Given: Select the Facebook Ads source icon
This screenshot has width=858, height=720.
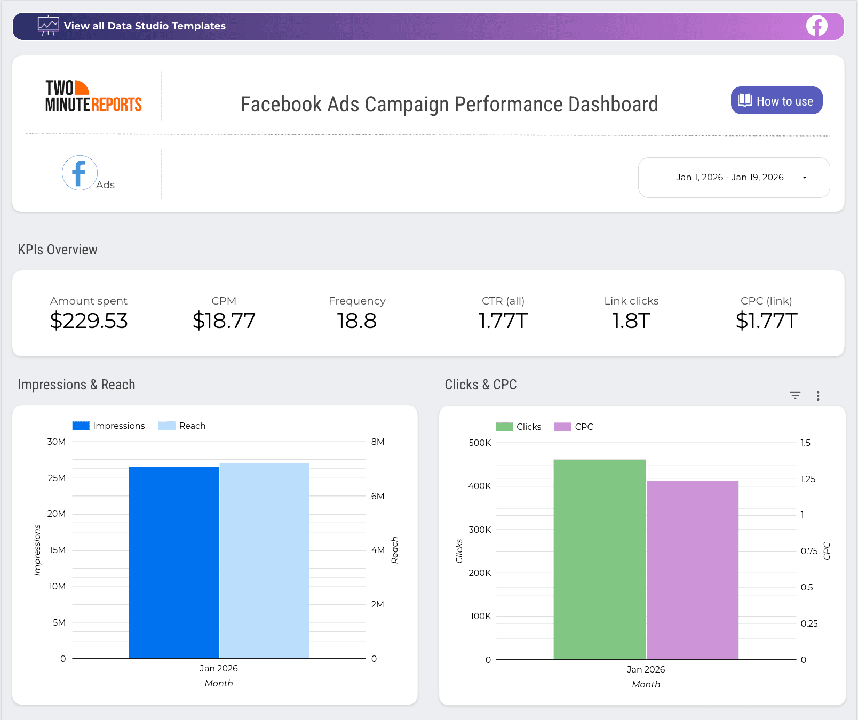Looking at the screenshot, I should [x=80, y=172].
